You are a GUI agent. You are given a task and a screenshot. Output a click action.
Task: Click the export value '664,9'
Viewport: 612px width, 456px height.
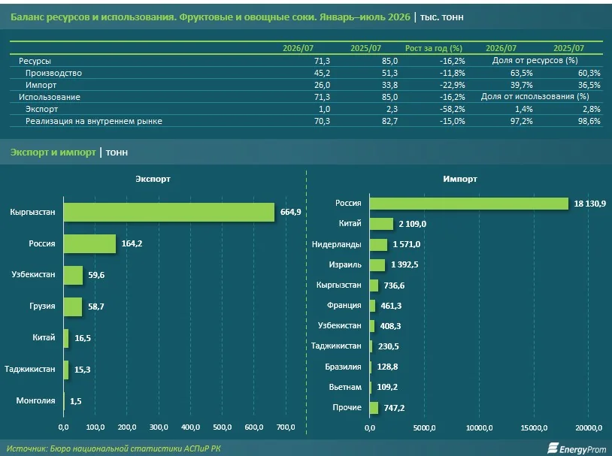pyautogui.click(x=291, y=212)
